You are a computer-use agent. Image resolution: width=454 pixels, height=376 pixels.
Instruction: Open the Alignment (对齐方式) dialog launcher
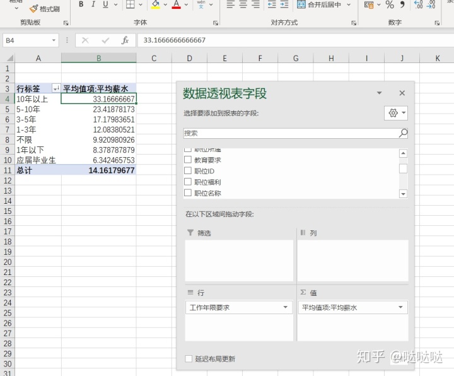[354, 23]
